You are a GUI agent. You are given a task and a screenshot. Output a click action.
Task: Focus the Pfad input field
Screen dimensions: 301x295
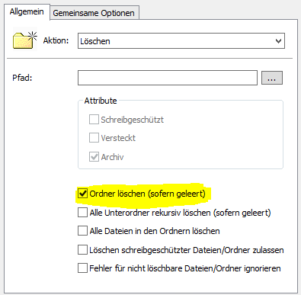[168, 78]
